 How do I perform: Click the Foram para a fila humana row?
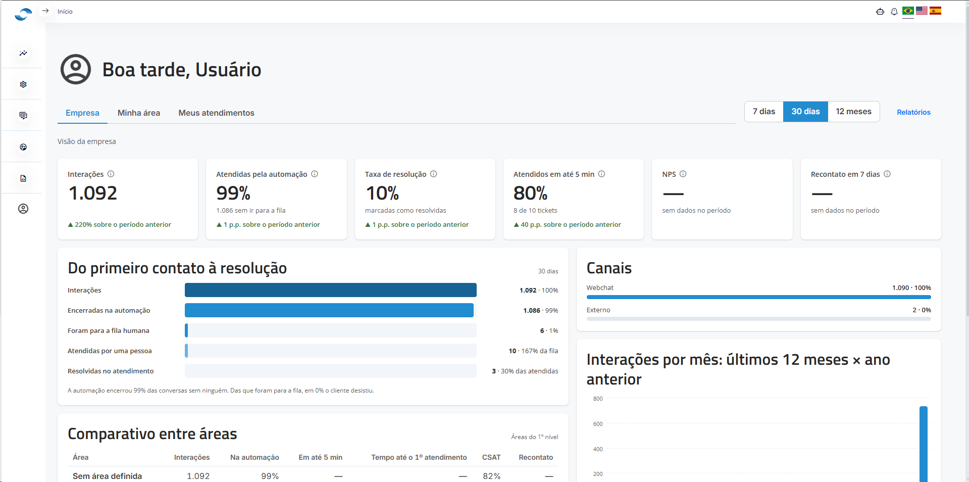[x=313, y=330]
